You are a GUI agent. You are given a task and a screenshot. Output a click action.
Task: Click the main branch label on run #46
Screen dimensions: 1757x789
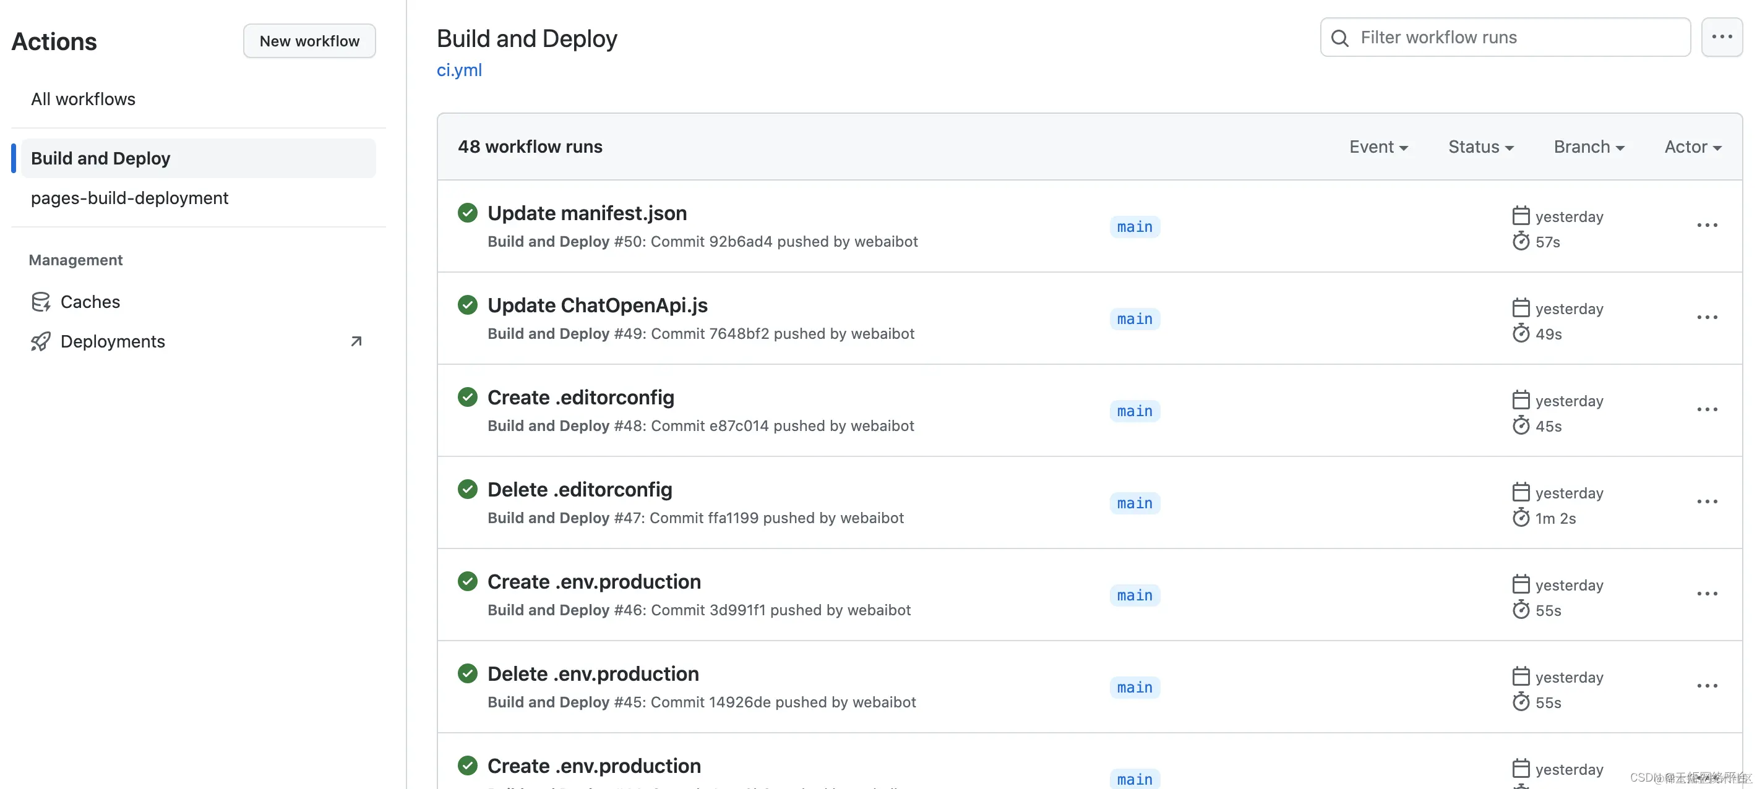coord(1134,595)
